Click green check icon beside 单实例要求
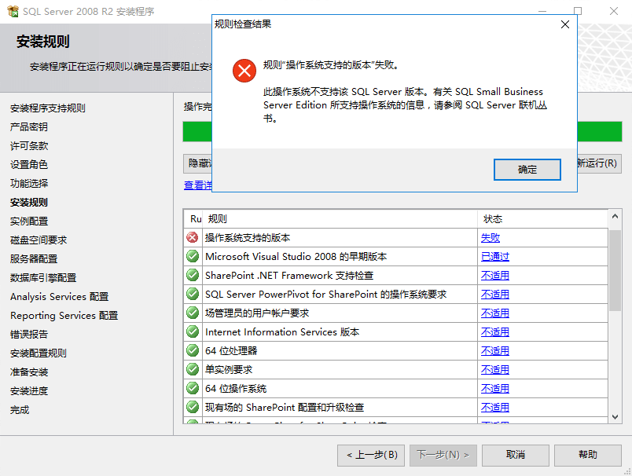The width and height of the screenshot is (632, 476). tap(193, 369)
